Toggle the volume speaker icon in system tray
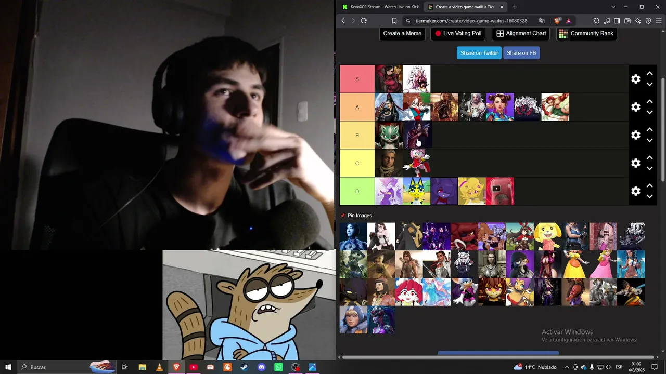This screenshot has height=374, width=666. [x=608, y=367]
